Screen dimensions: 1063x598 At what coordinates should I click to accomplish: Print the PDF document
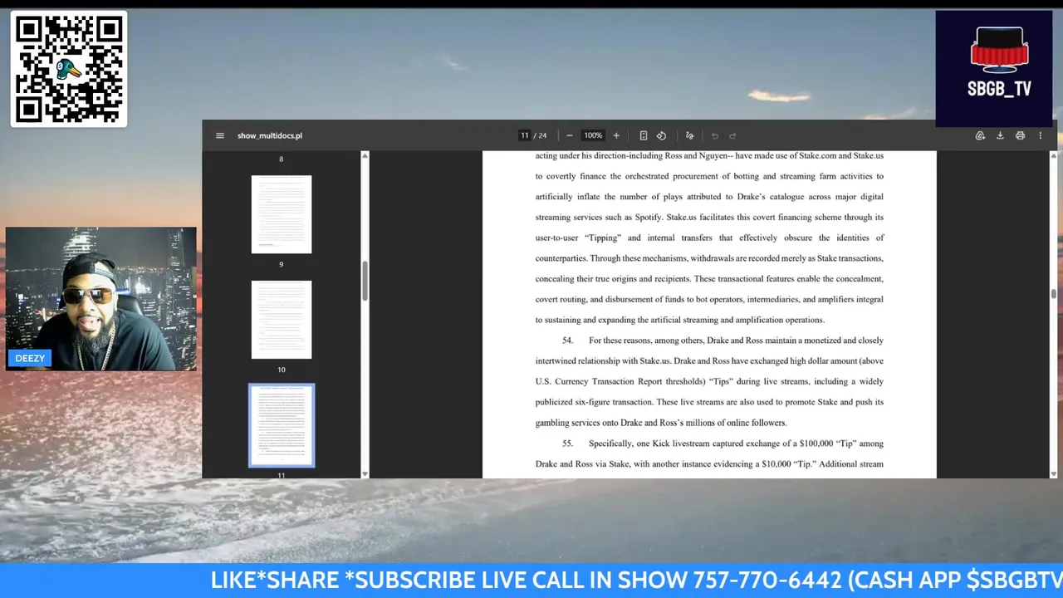(x=1020, y=135)
